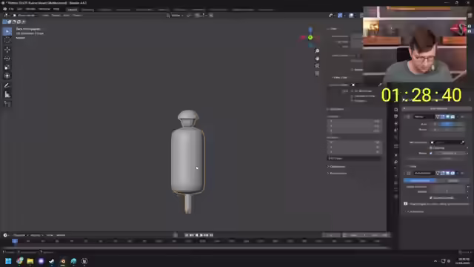Open Steam from the taskbar
The image size is (474, 267).
52,261
